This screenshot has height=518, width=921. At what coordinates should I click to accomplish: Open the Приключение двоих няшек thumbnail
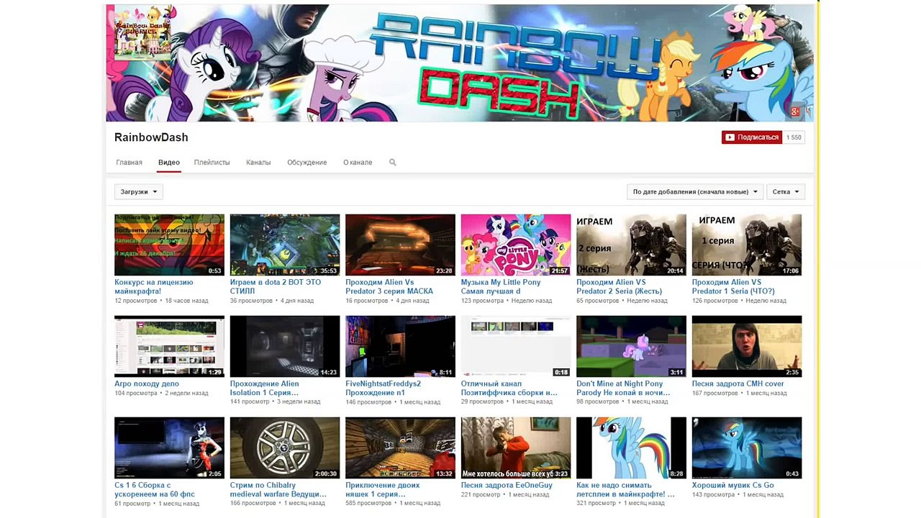[x=400, y=447]
